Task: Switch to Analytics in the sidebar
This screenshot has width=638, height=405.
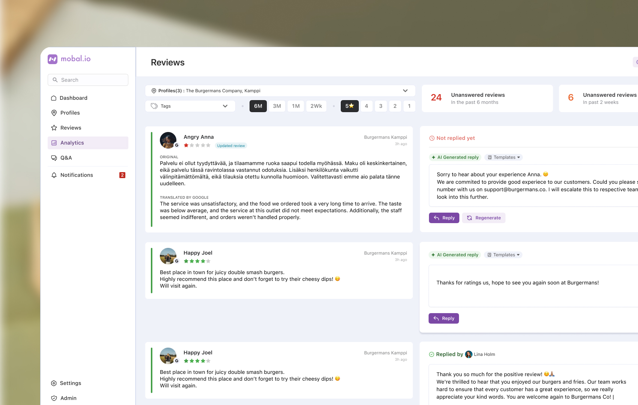Action: pos(88,143)
